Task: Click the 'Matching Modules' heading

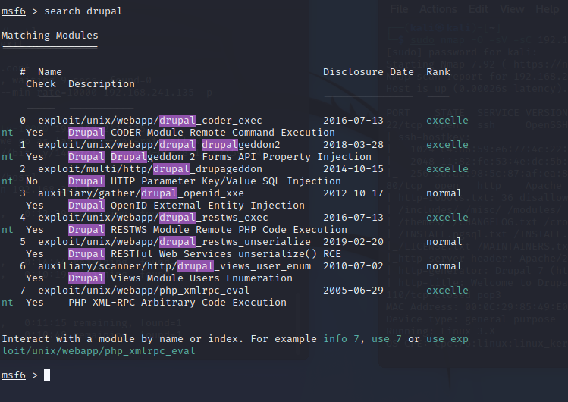Action: click(x=49, y=36)
